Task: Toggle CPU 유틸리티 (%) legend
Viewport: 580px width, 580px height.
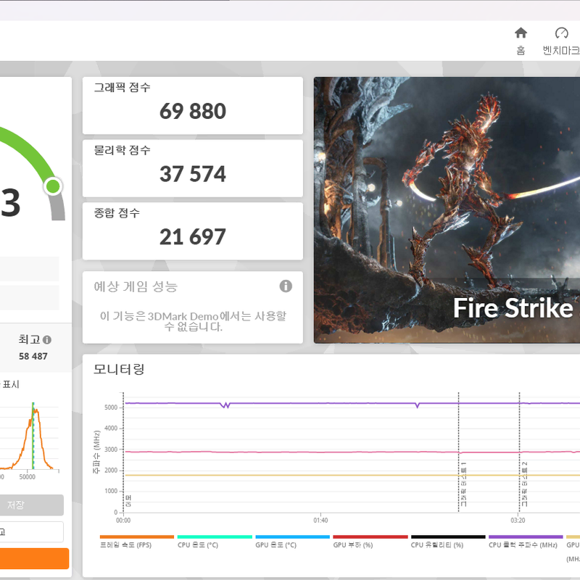Action: 448,542
